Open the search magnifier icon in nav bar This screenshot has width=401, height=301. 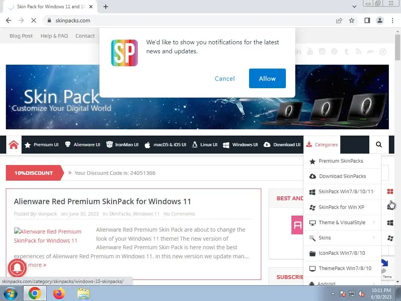(x=379, y=145)
